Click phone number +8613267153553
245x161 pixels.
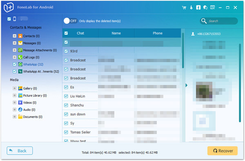click(x=209, y=34)
